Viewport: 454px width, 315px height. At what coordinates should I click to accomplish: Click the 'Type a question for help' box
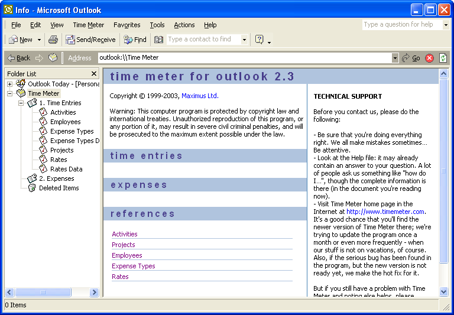coord(403,25)
